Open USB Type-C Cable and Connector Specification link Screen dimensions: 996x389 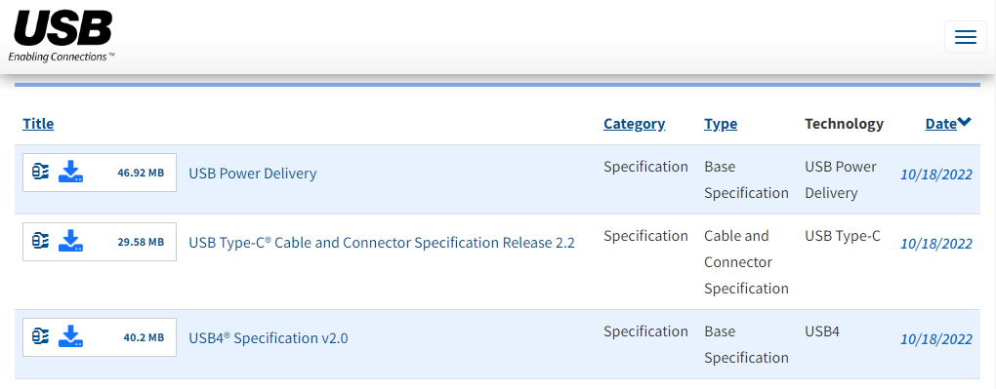382,243
